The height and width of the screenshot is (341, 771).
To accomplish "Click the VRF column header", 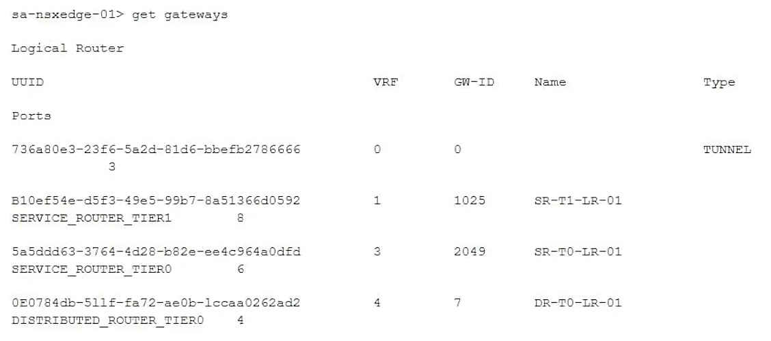I will coord(386,83).
